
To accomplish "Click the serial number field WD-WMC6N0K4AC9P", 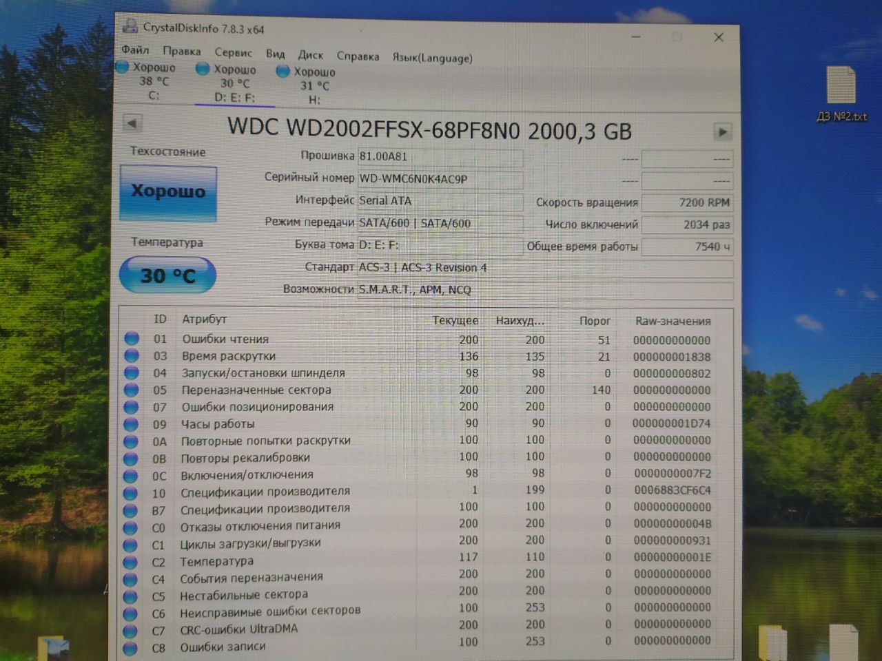I will pyautogui.click(x=440, y=179).
